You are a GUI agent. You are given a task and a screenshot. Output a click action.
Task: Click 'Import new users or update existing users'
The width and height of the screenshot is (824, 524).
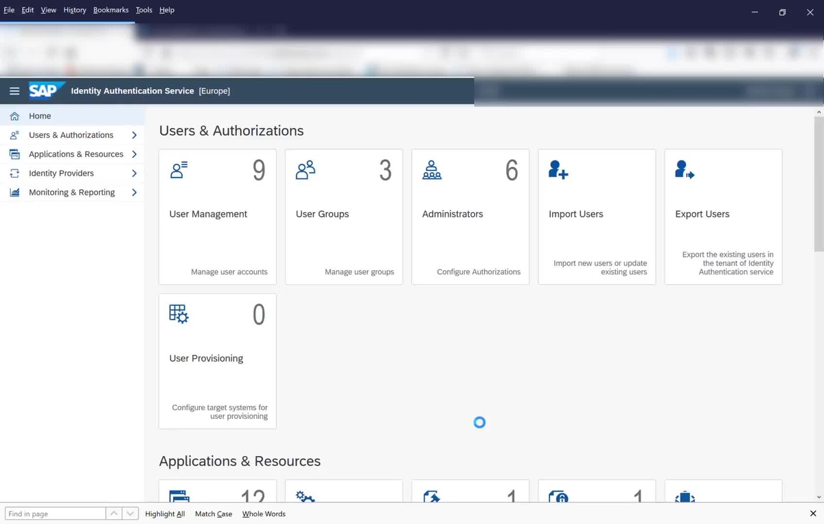click(600, 267)
